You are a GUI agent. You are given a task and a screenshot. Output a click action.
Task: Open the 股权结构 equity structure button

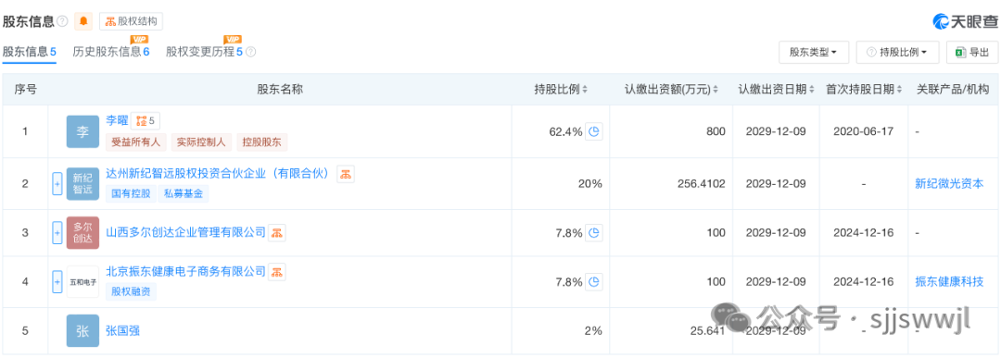click(131, 21)
